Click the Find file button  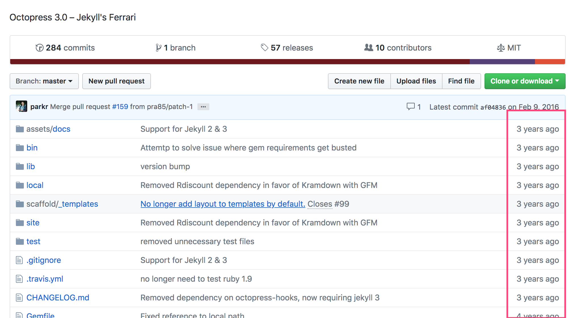click(x=461, y=81)
